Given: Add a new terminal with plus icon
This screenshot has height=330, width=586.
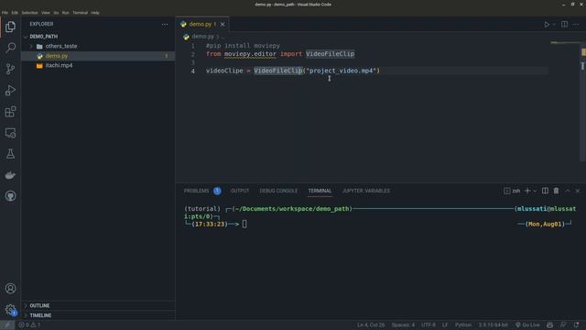Looking at the screenshot, I should 527,191.
